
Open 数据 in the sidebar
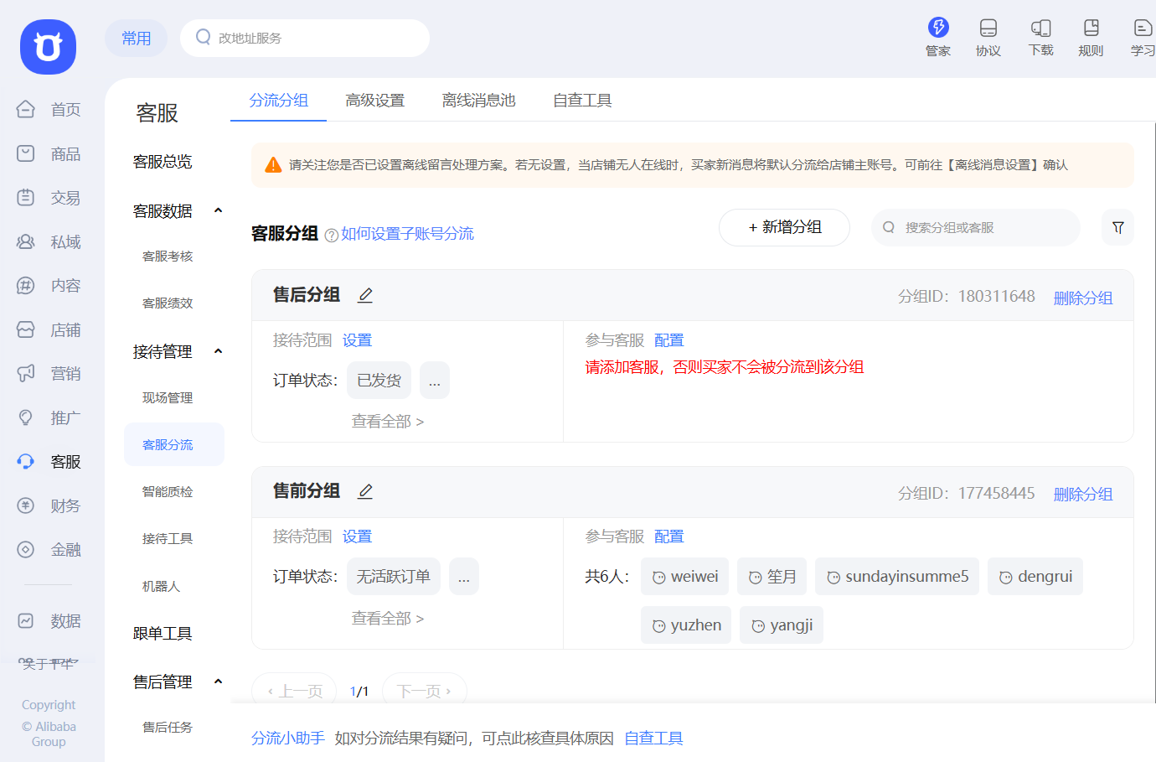point(49,621)
